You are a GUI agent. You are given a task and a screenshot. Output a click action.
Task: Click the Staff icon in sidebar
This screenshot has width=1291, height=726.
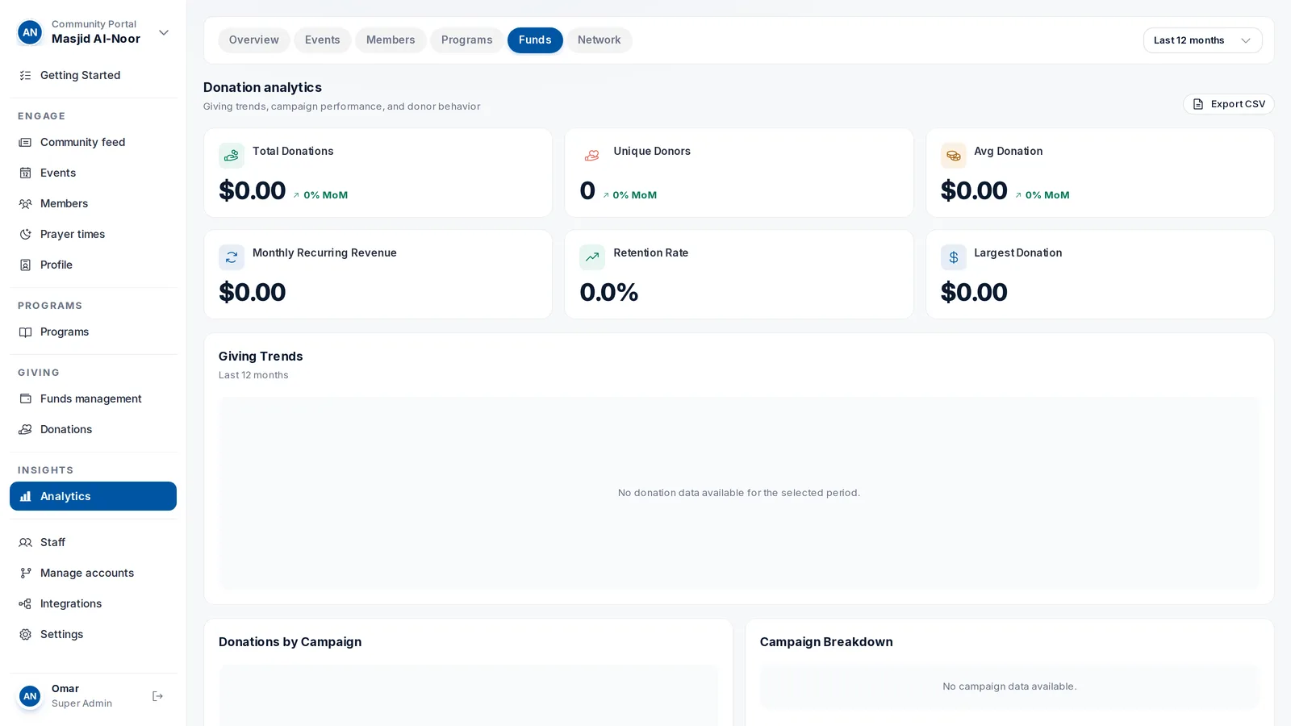[25, 542]
